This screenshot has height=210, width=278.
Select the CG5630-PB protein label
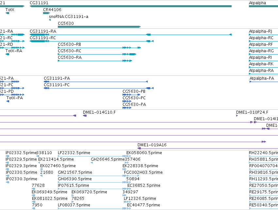134,91
